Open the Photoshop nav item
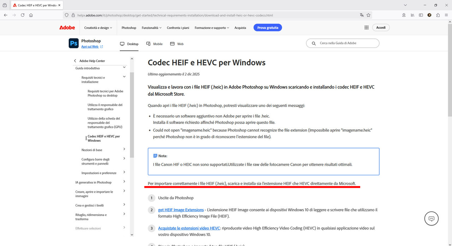452x246 pixels. 129,27
